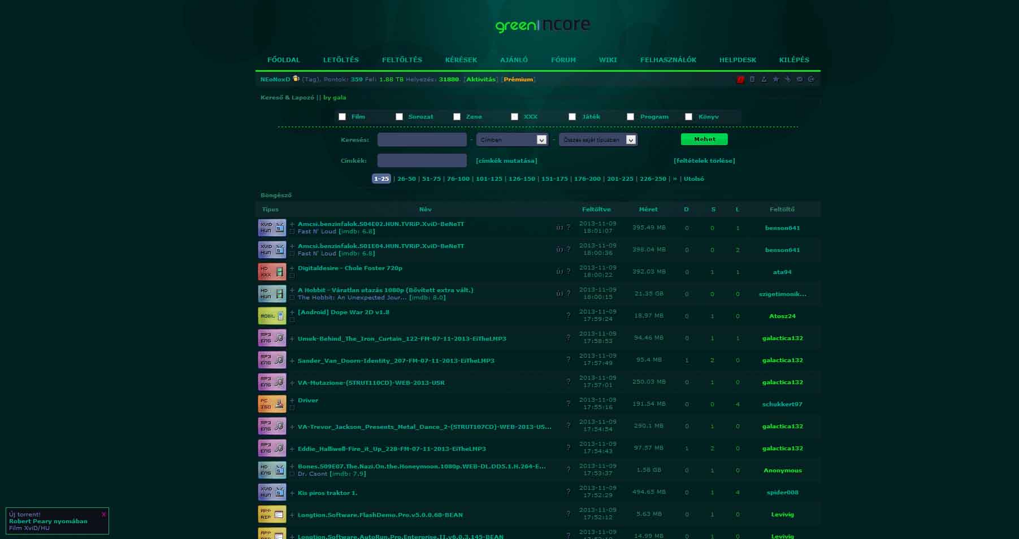Click XVID HUN icon for Kis piros traktor
This screenshot has width=1019, height=539.
click(x=272, y=492)
